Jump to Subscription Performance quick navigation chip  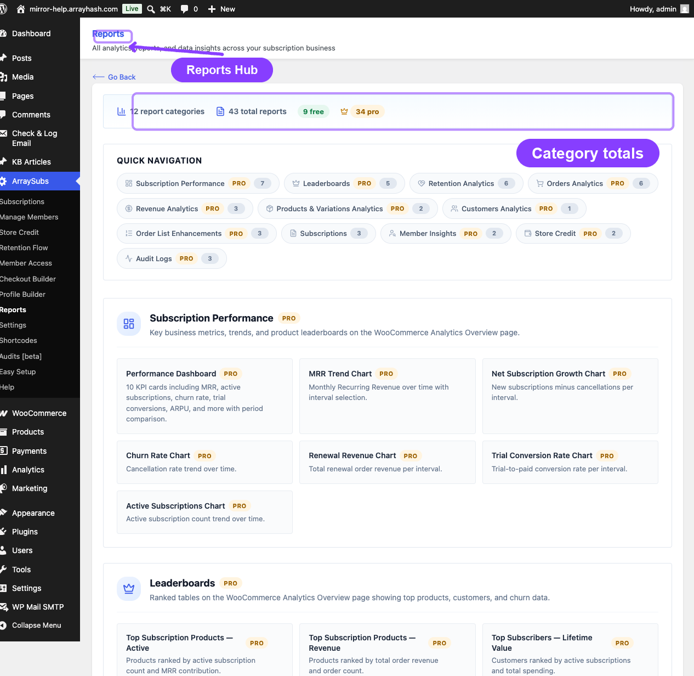coord(198,183)
